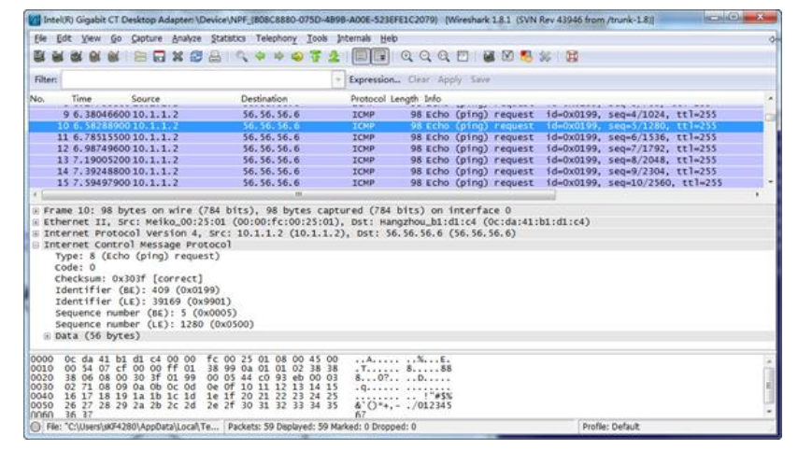The height and width of the screenshot is (450, 798).
Task: Select packet 9 with seq=4/1024
Action: tap(396, 115)
